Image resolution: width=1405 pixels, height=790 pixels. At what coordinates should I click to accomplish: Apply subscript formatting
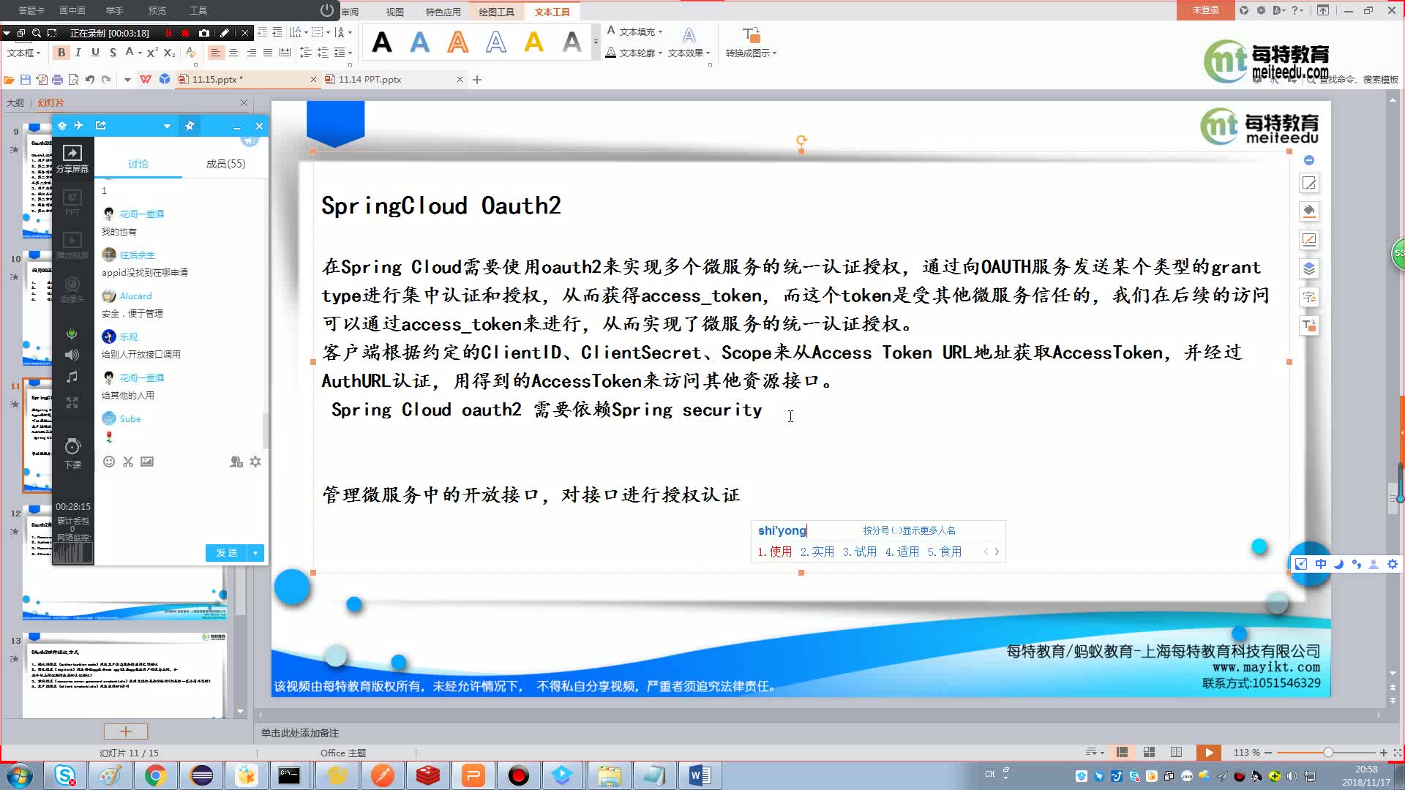[x=169, y=53]
